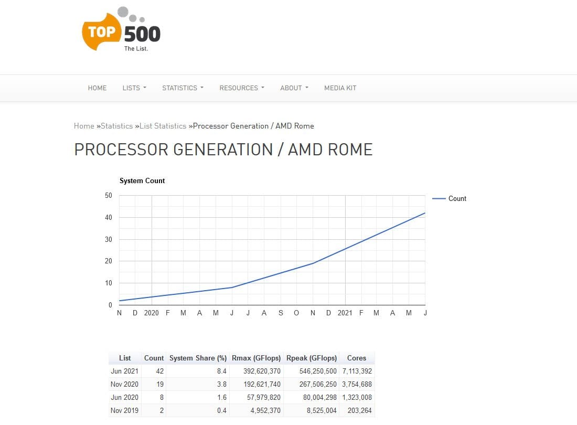Select the Count column header
The image size is (577, 425).
154,358
